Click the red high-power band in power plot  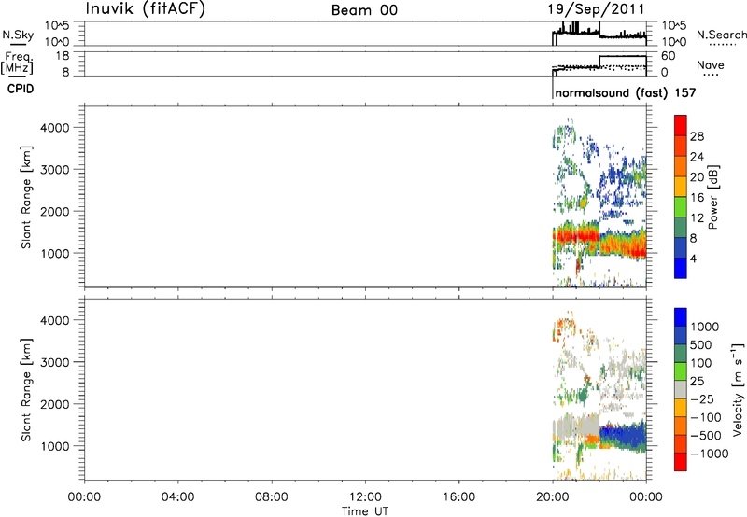point(576,235)
